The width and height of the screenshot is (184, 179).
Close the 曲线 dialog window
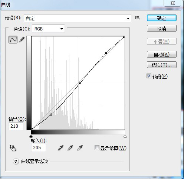172,3
